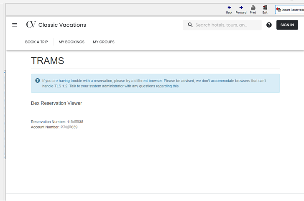Open the hamburger menu icon
The height and width of the screenshot is (201, 304).
[x=15, y=25]
